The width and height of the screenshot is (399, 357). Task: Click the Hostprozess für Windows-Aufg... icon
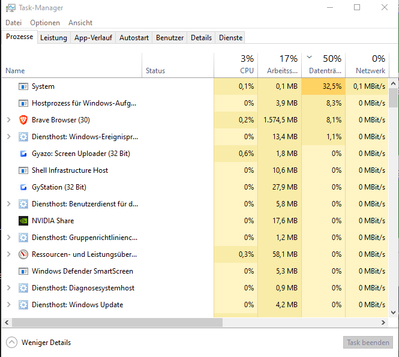click(23, 103)
